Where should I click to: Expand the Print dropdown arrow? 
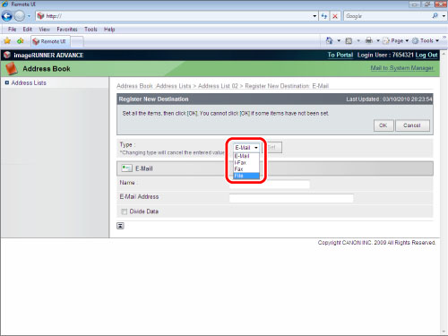click(378, 40)
